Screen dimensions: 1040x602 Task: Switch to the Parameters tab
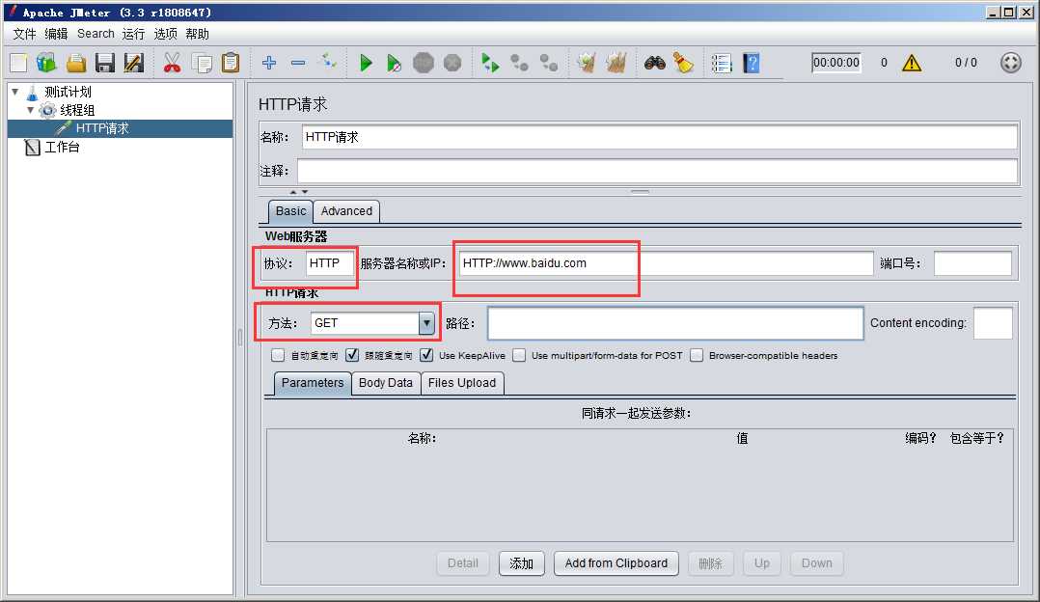(313, 383)
